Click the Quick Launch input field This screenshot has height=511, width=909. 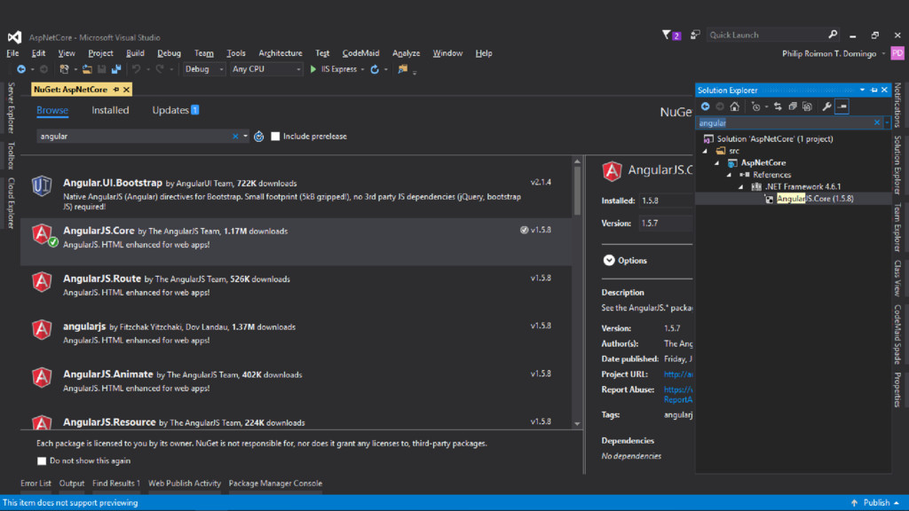click(767, 35)
